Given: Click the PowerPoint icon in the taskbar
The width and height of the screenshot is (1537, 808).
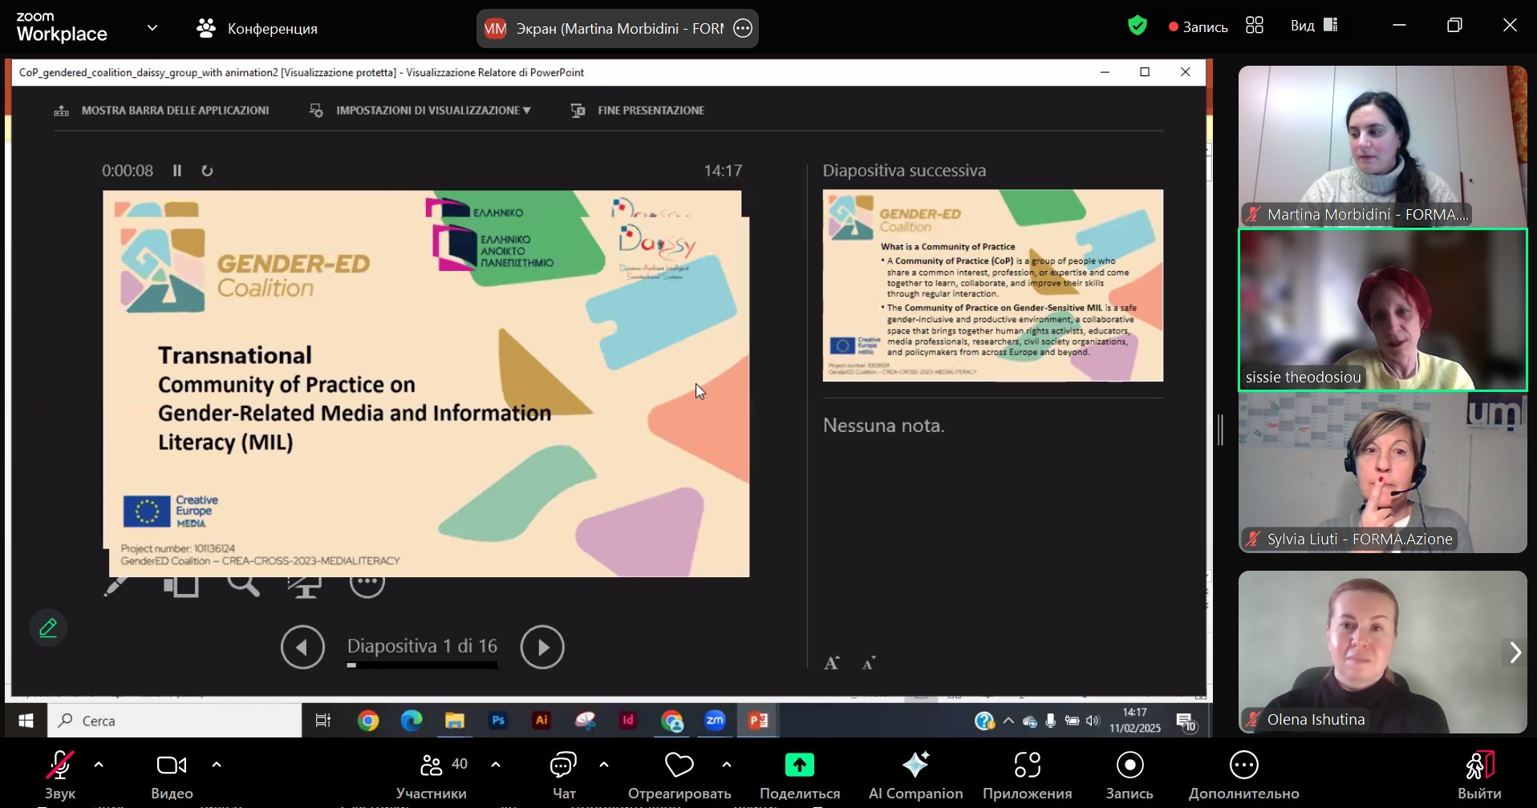Looking at the screenshot, I should pyautogui.click(x=758, y=721).
